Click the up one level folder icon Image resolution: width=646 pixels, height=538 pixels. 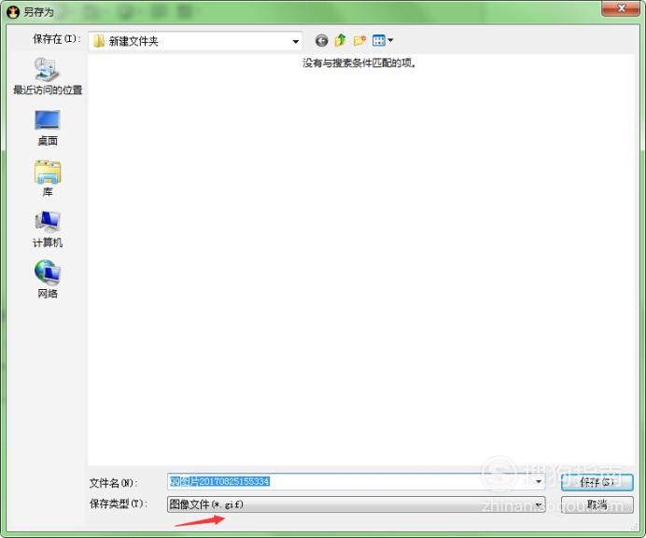(341, 41)
